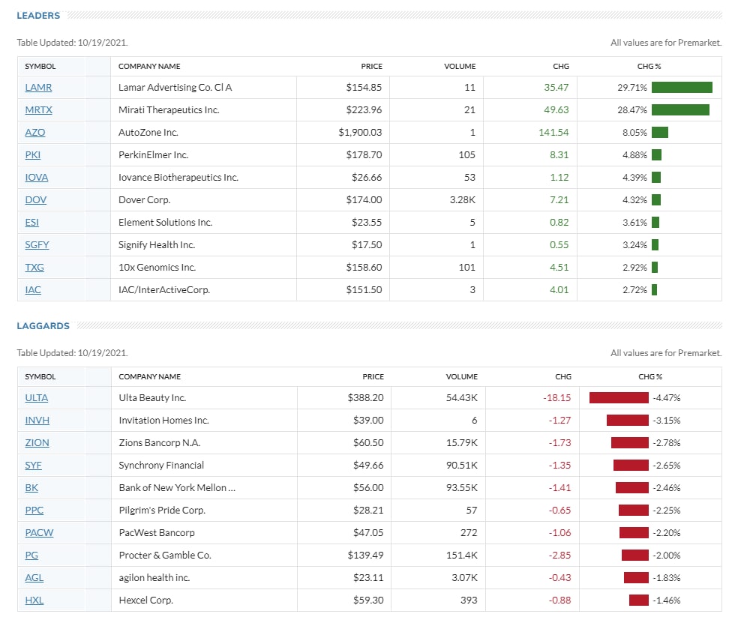Screen dimensions: 732x623
Task: Open the HXL ticker link
Action: coord(34,600)
